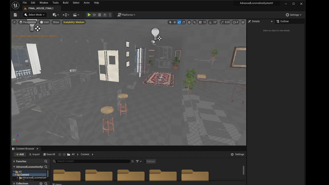Screen dimensions: 329x185
Task: Activate the Scale transform tool
Action: [184, 22]
